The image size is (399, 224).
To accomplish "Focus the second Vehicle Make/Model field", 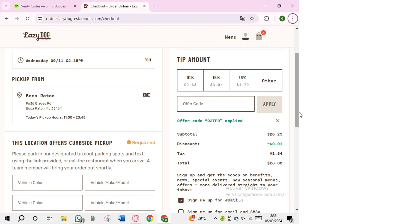I will pos(120,203).
